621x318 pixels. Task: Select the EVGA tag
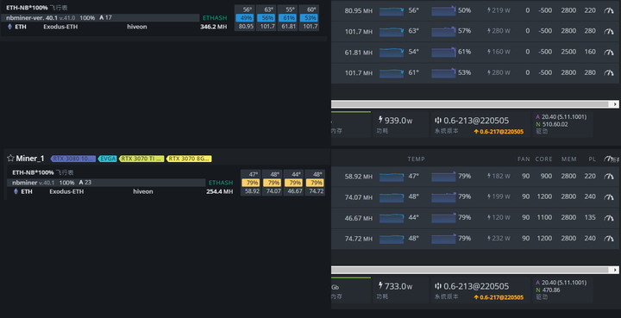tap(107, 159)
